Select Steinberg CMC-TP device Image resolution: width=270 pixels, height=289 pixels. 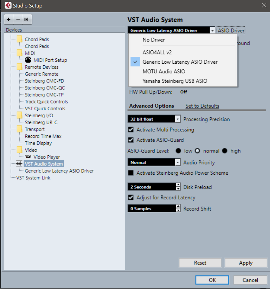pyautogui.click(x=44, y=95)
